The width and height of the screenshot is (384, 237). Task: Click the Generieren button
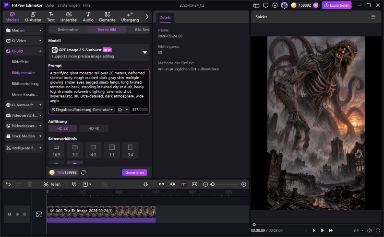[x=134, y=172]
